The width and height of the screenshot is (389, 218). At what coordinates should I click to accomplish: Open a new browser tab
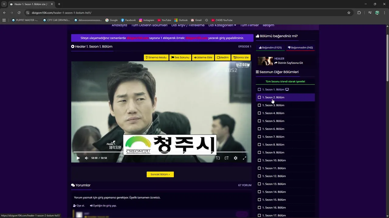click(59, 4)
